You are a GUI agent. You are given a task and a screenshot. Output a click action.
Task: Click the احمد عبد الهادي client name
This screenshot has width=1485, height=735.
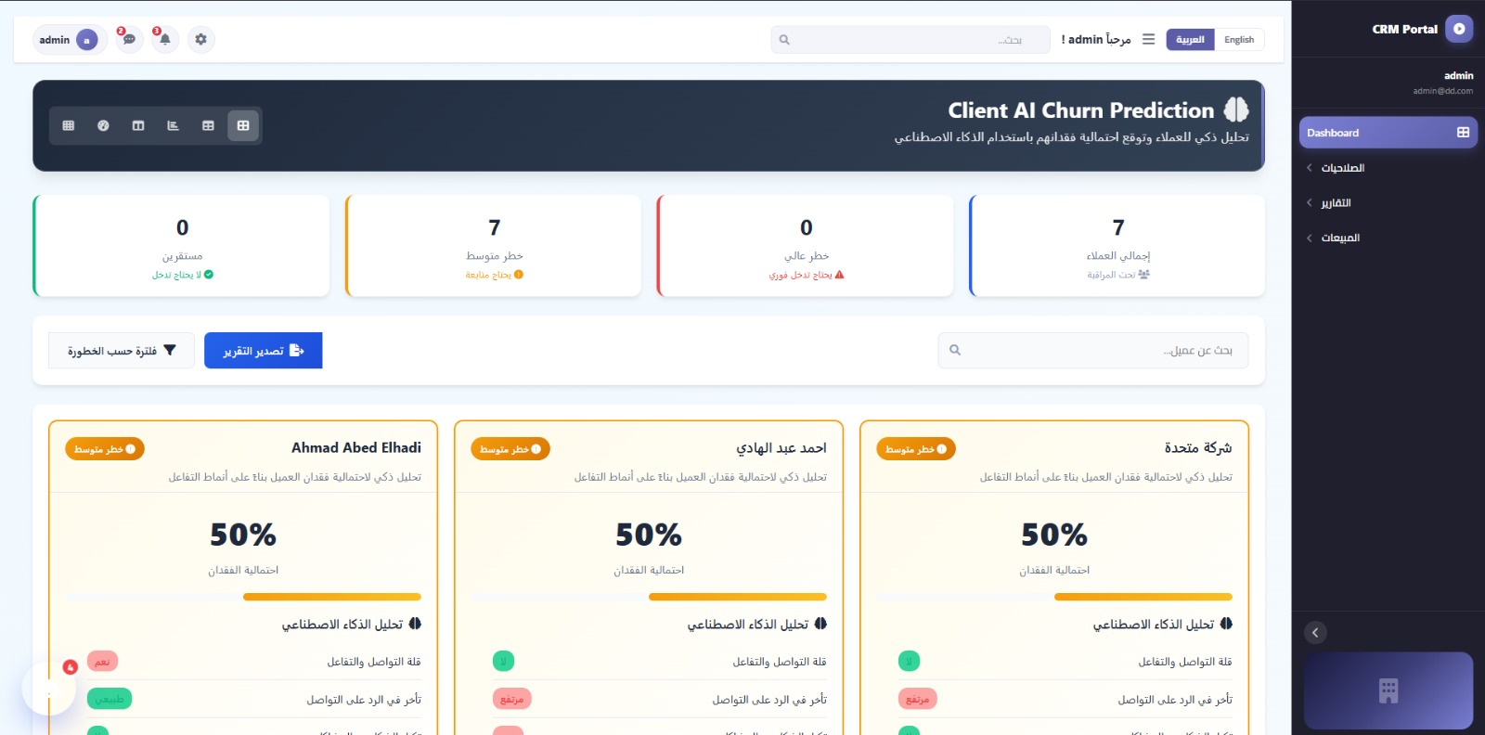click(781, 447)
